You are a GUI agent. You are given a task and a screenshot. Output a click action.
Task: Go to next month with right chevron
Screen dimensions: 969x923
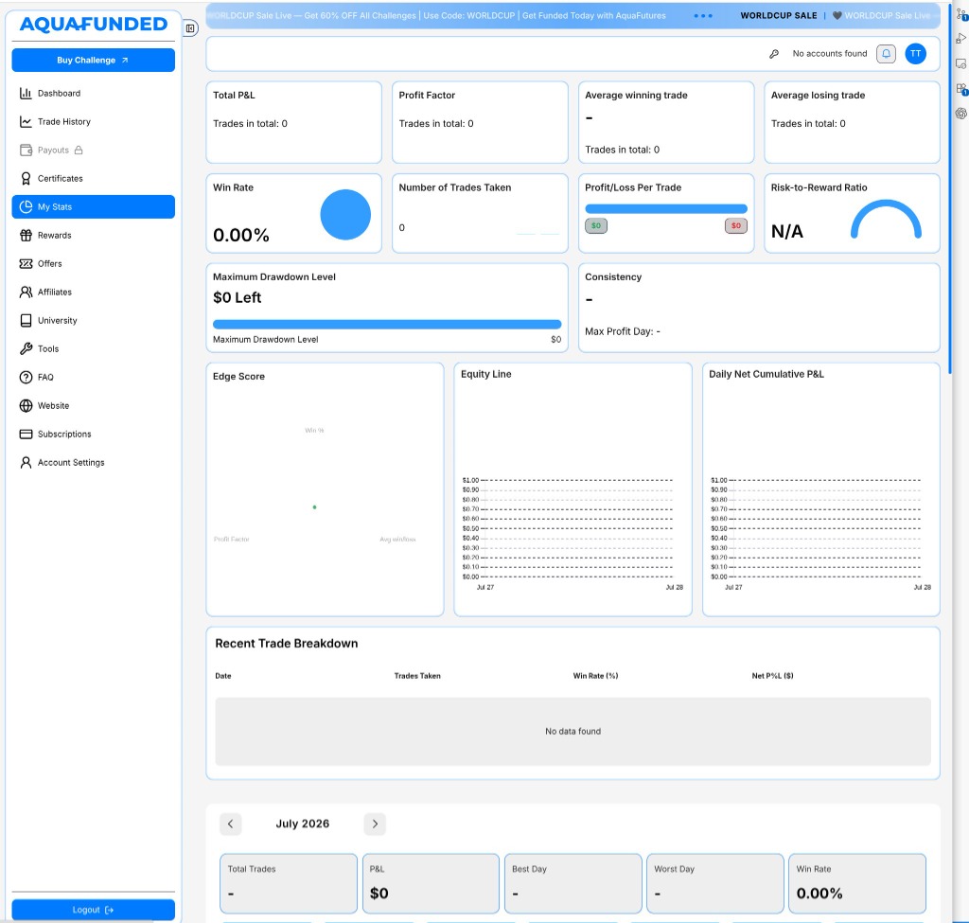375,825
